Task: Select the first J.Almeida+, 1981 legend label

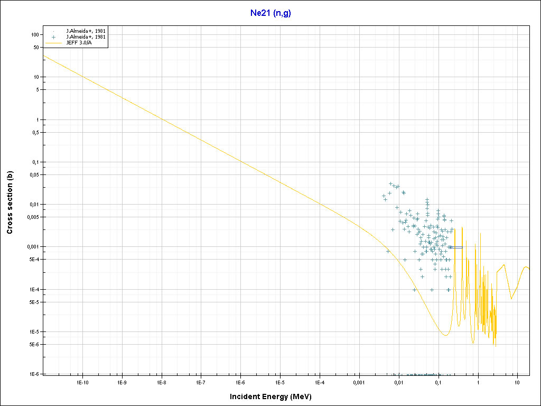Action: 86,31
